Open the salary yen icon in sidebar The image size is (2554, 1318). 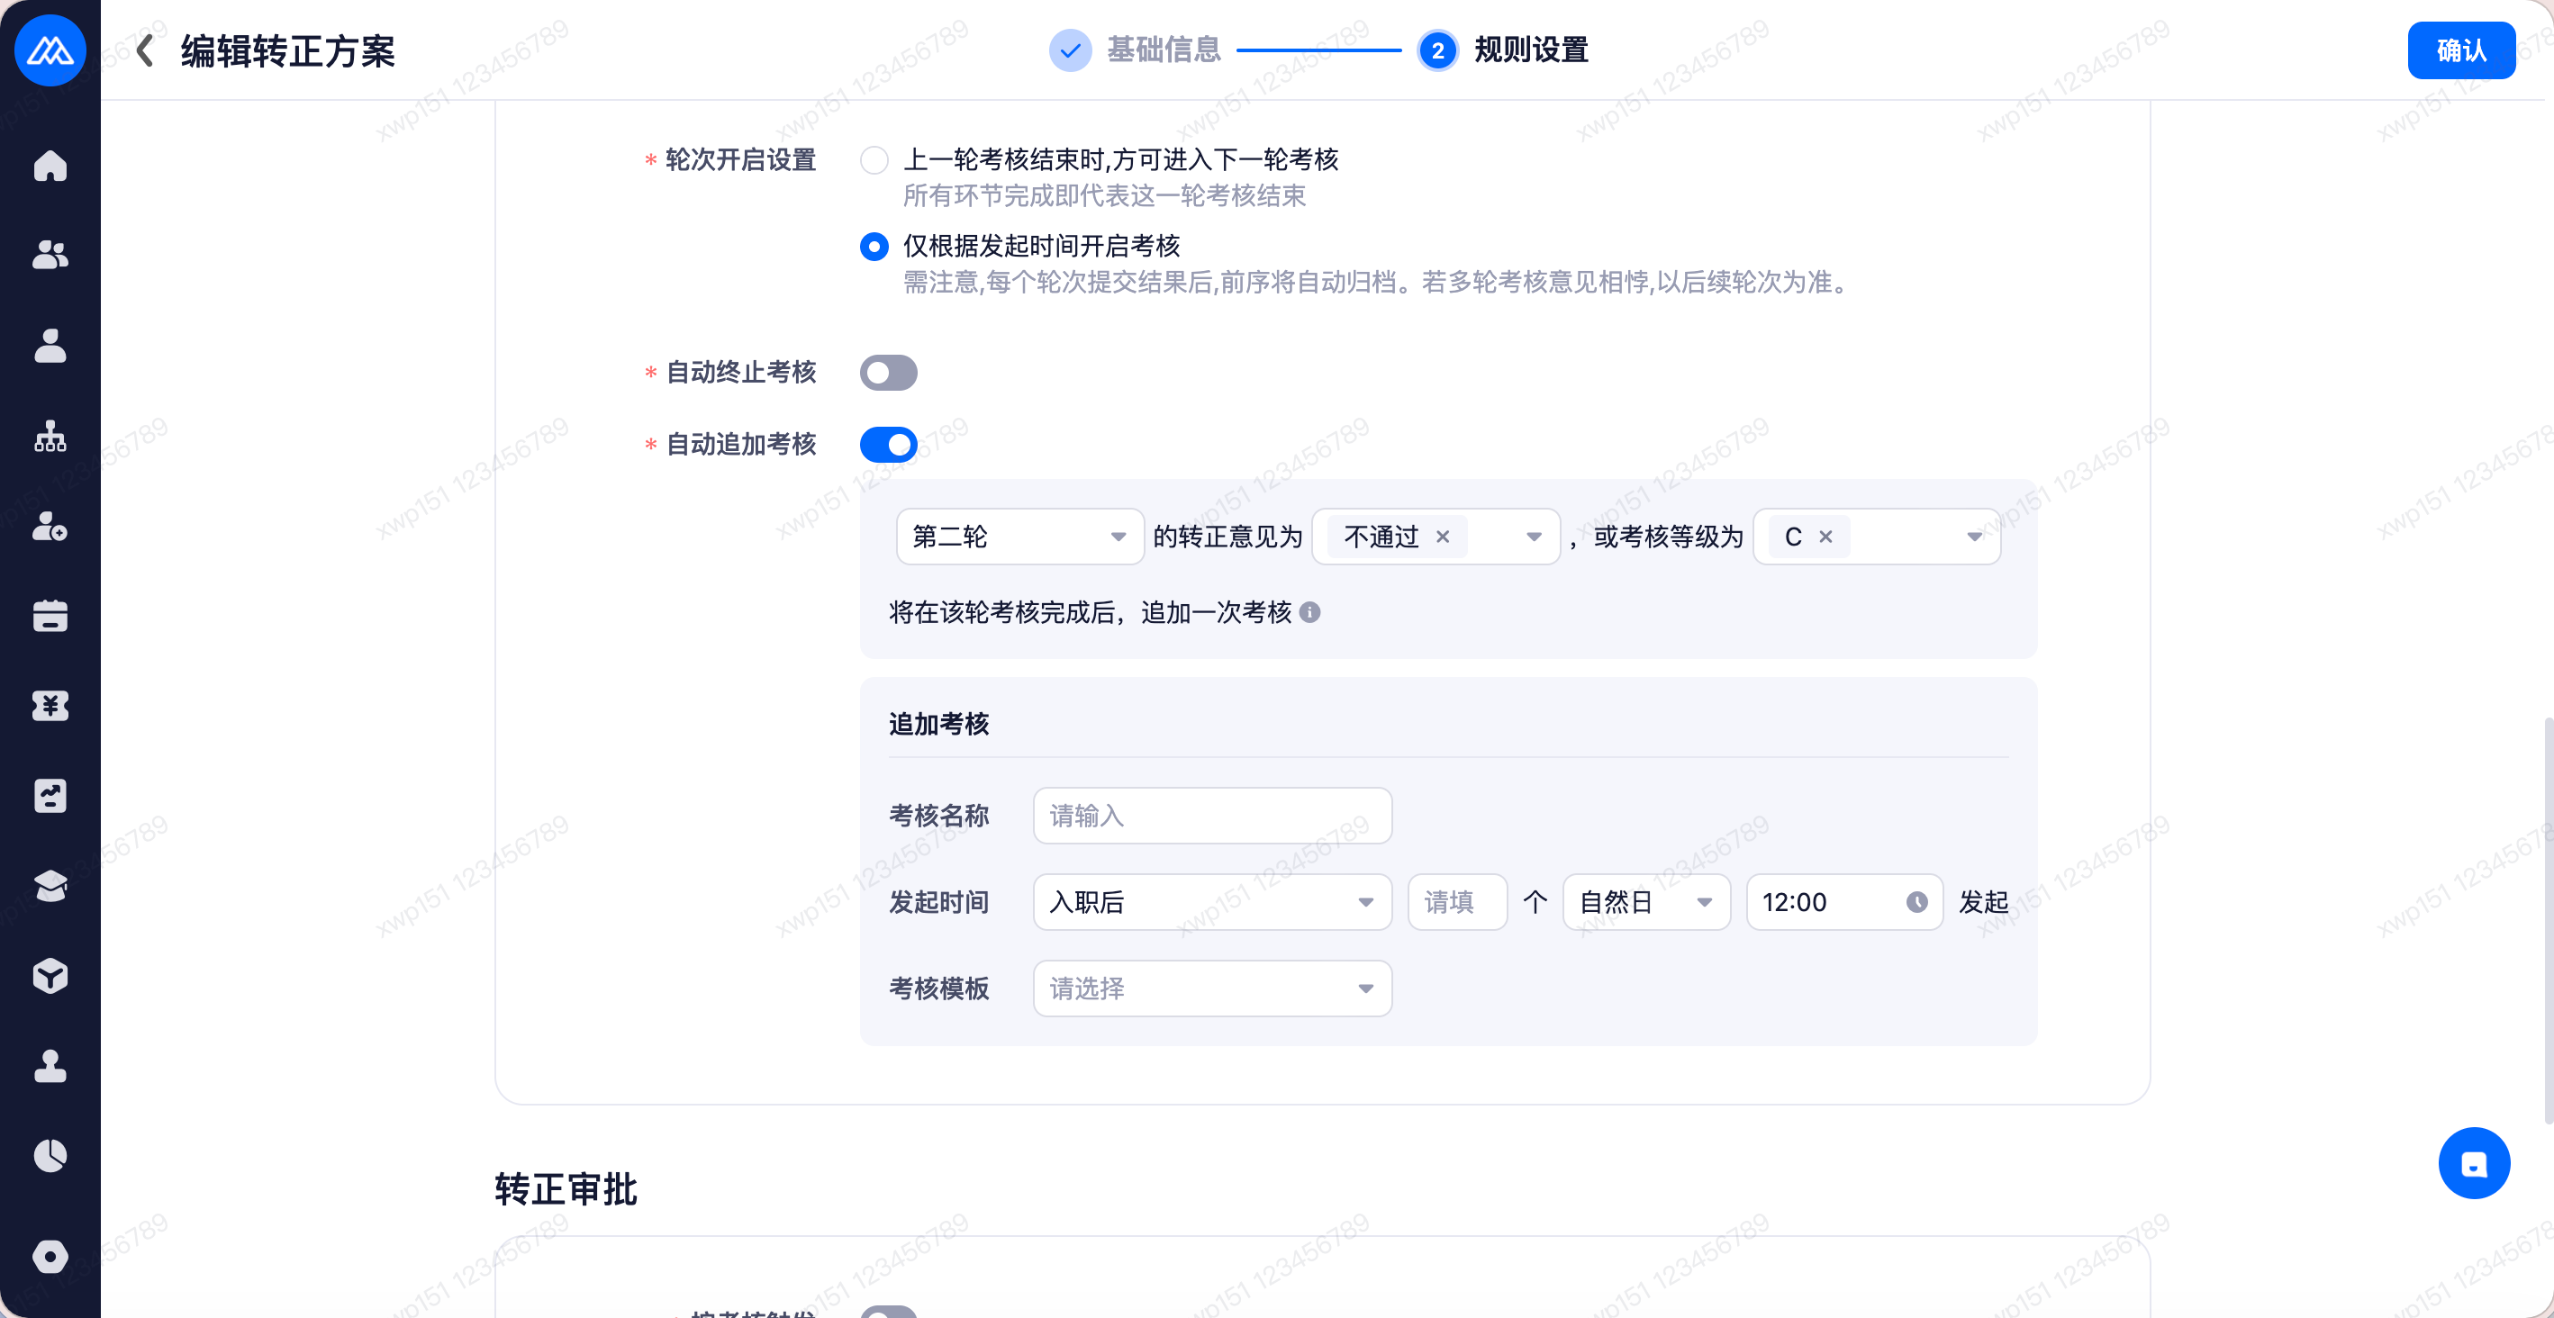click(x=50, y=706)
